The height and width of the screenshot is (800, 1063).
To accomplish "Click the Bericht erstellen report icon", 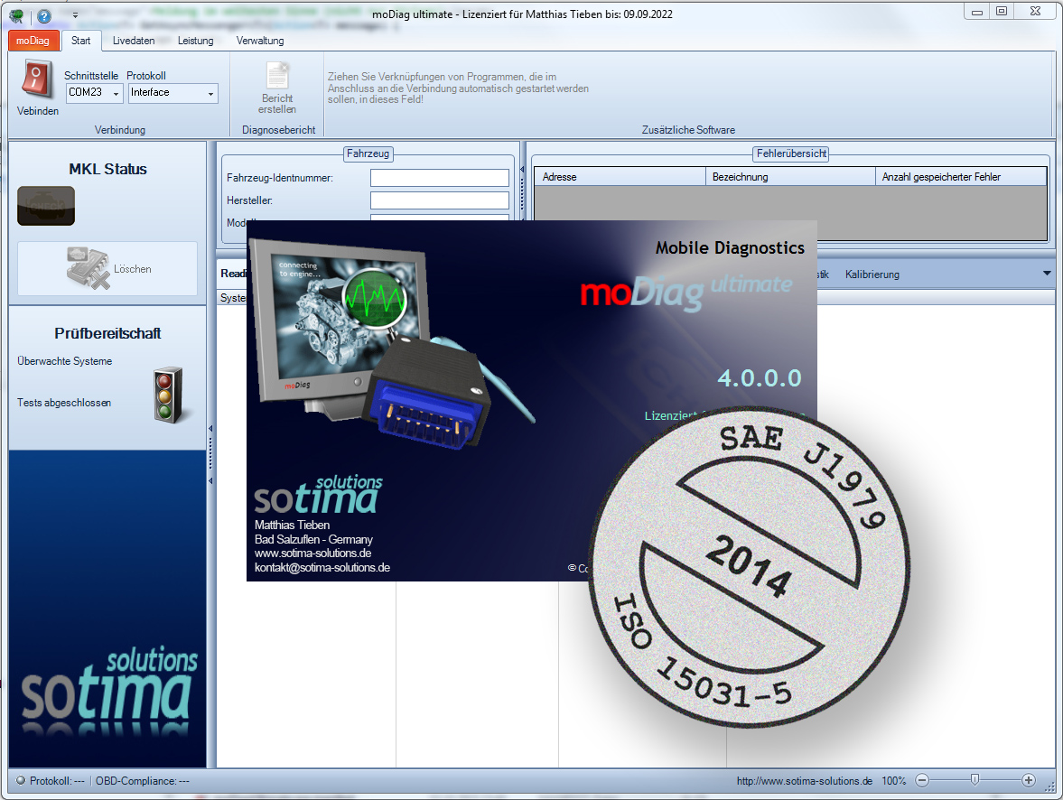I will tap(277, 76).
